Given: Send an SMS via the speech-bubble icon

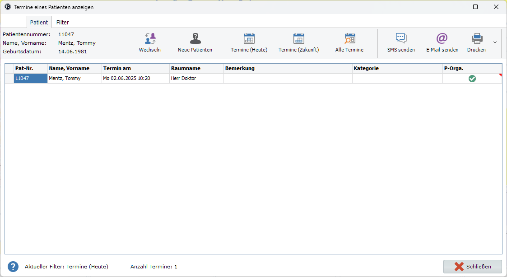Looking at the screenshot, I should pyautogui.click(x=400, y=39).
